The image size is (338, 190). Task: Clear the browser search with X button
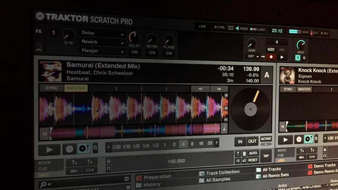click(x=126, y=179)
